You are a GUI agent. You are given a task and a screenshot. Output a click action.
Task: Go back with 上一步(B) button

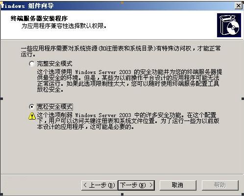(x=99, y=185)
